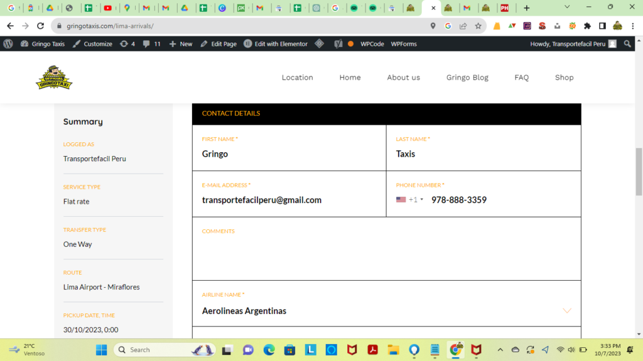Image resolution: width=643 pixels, height=361 pixels.
Task: Share this page via share icon
Action: click(x=463, y=26)
